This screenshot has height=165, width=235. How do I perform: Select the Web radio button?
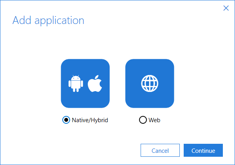(x=143, y=120)
